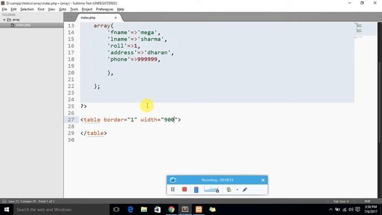
Task: Click the 'phone'=>999999 code line
Action: (x=134, y=59)
